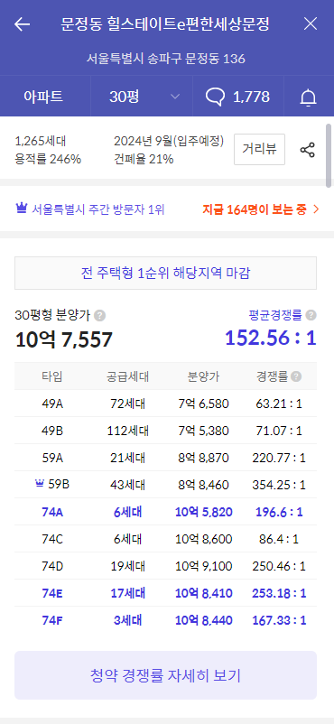
Task: Open 거리뷰 street view button
Action: [259, 149]
